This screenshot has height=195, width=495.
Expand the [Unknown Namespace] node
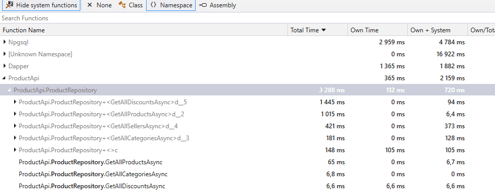pos(4,54)
